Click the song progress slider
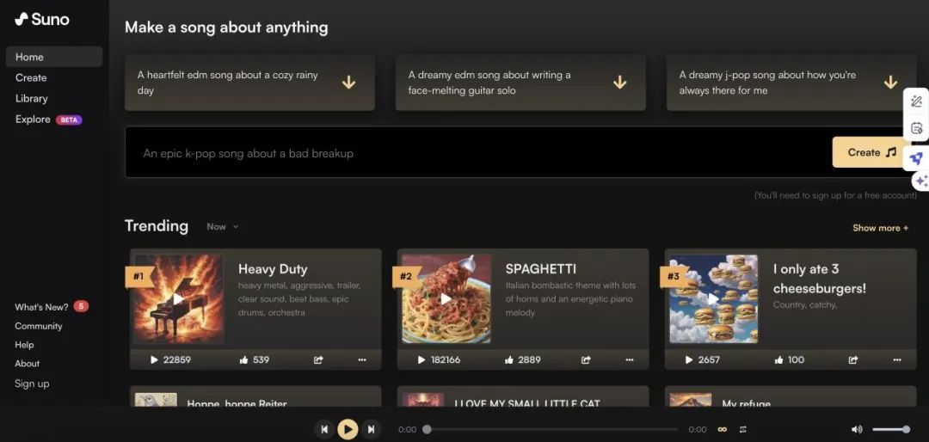Screen dimensions: 929x442 [552, 429]
